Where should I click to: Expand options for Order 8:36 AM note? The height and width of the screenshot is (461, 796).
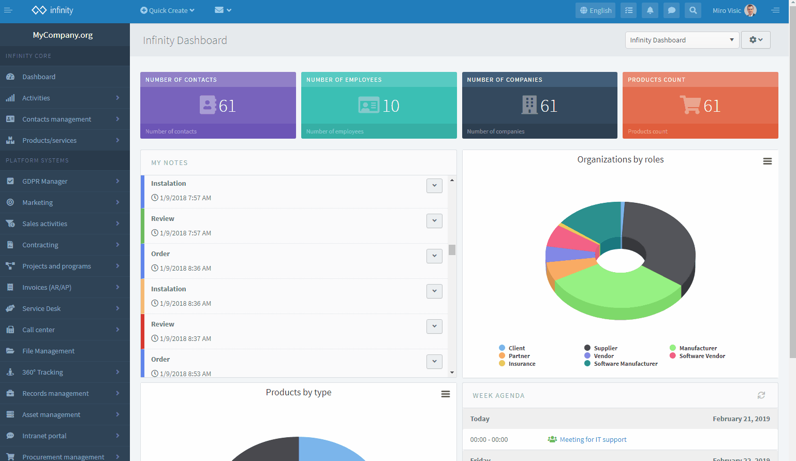point(434,256)
